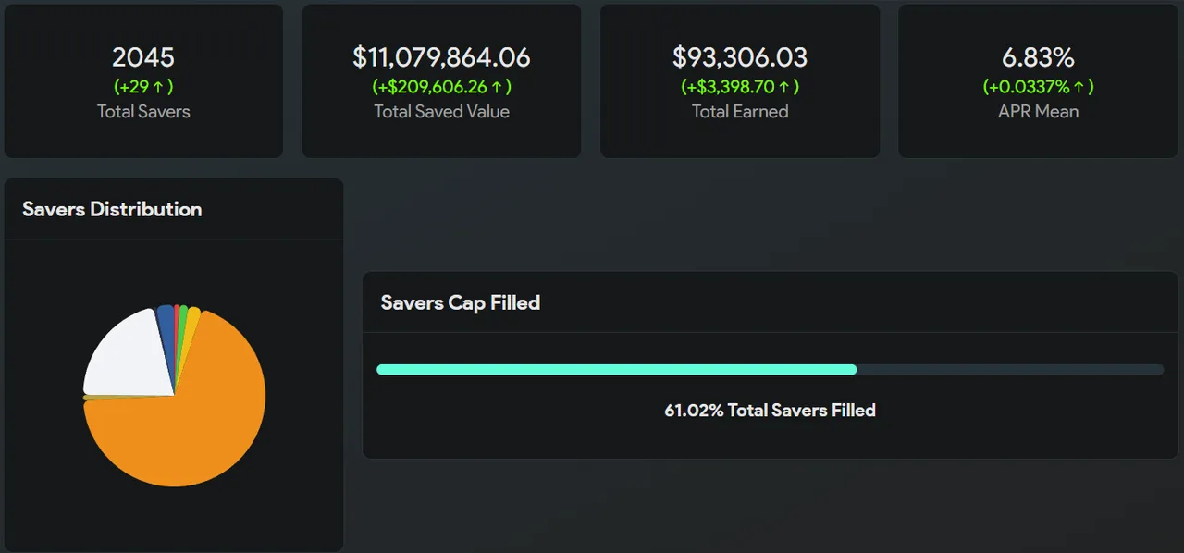Image resolution: width=1184 pixels, height=553 pixels.
Task: Click the green pie chart slice
Action: (x=183, y=315)
